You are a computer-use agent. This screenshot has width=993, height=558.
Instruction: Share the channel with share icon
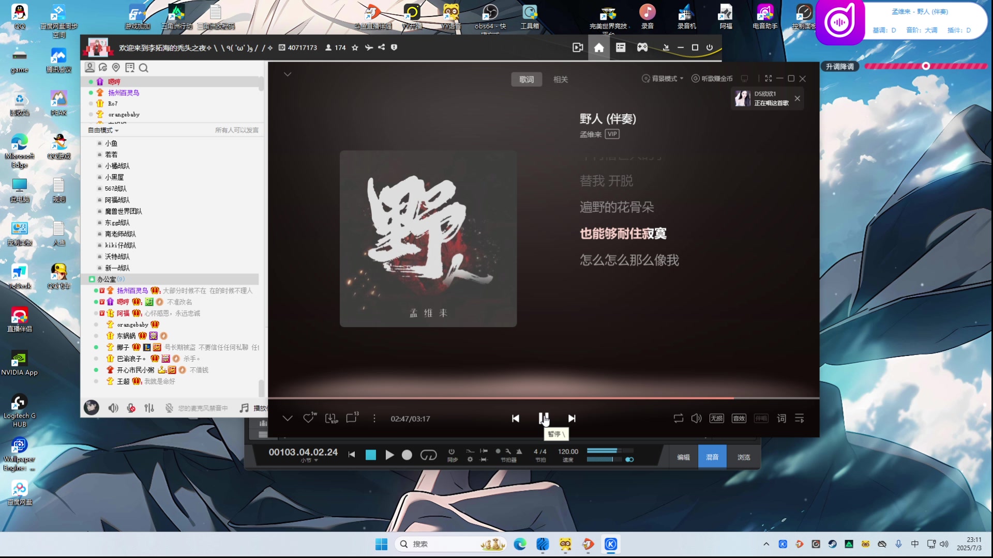click(381, 48)
